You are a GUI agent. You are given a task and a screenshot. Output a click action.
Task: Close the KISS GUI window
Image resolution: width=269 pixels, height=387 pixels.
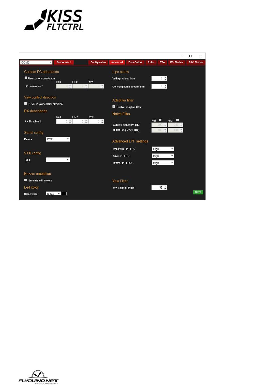tap(200, 56)
